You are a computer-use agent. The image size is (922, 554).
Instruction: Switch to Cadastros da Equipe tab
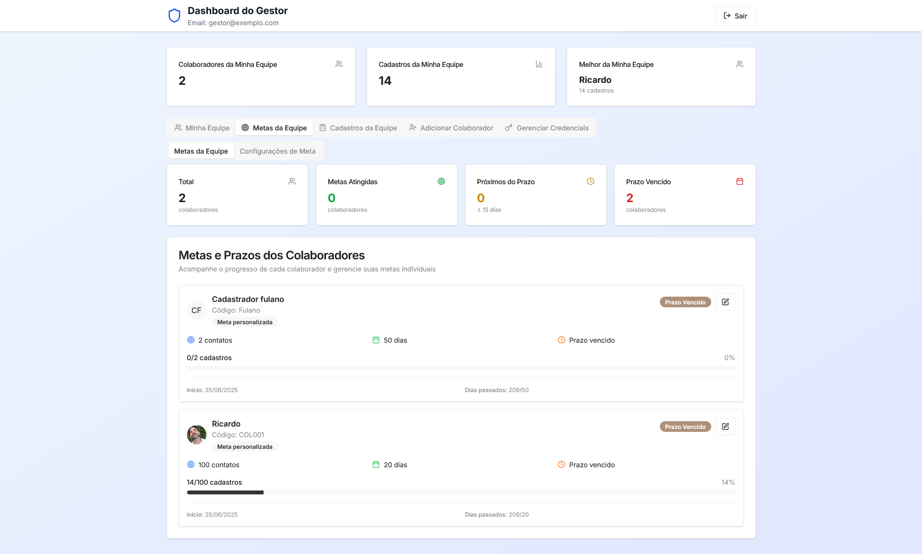pyautogui.click(x=358, y=128)
